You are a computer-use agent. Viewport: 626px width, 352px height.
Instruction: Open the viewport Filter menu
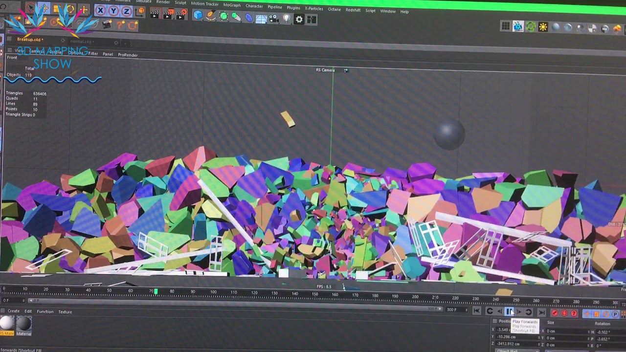pyautogui.click(x=93, y=53)
